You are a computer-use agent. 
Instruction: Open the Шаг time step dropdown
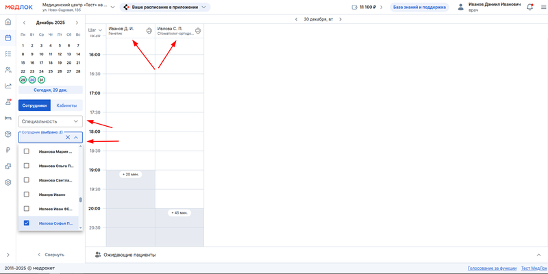coord(95,30)
